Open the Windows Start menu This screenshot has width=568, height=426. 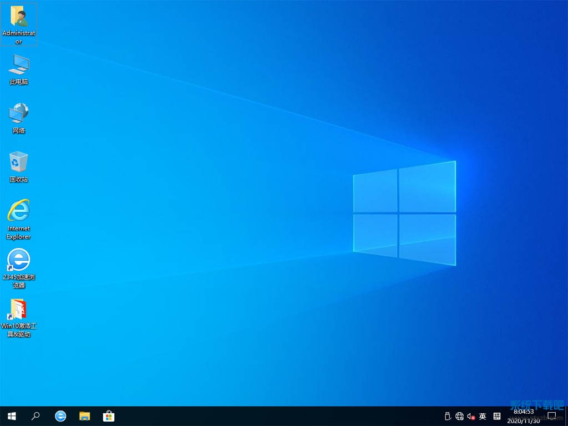(11, 416)
